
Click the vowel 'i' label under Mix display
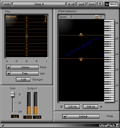(47, 61)
